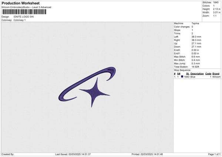
Task: Click the stitch count '1843' in stop row
Action: (186, 77)
